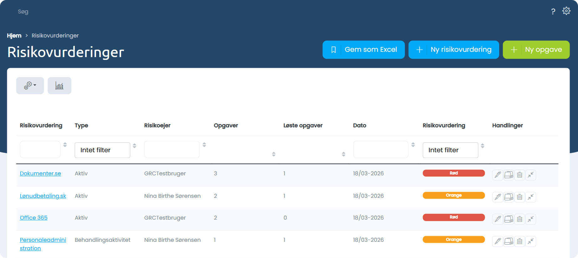Open the settings gear in the header
The width and height of the screenshot is (578, 258).
pos(566,11)
